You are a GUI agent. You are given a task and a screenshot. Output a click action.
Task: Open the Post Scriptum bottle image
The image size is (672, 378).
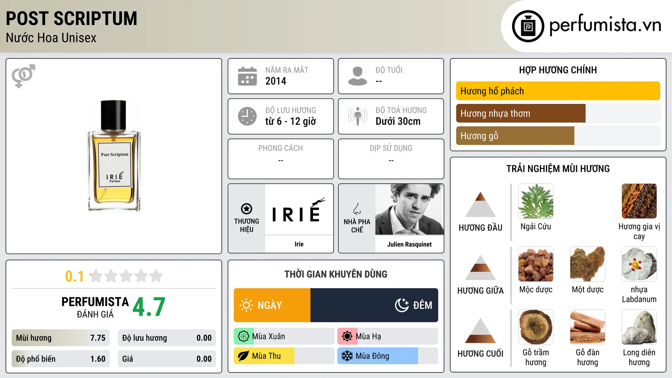(x=114, y=156)
